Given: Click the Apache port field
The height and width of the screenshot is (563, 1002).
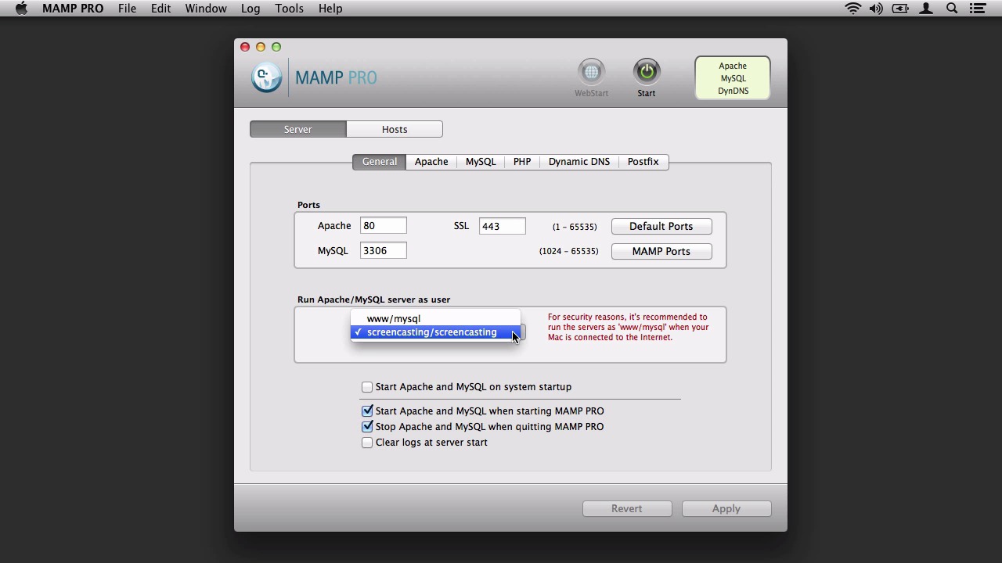Looking at the screenshot, I should point(384,226).
